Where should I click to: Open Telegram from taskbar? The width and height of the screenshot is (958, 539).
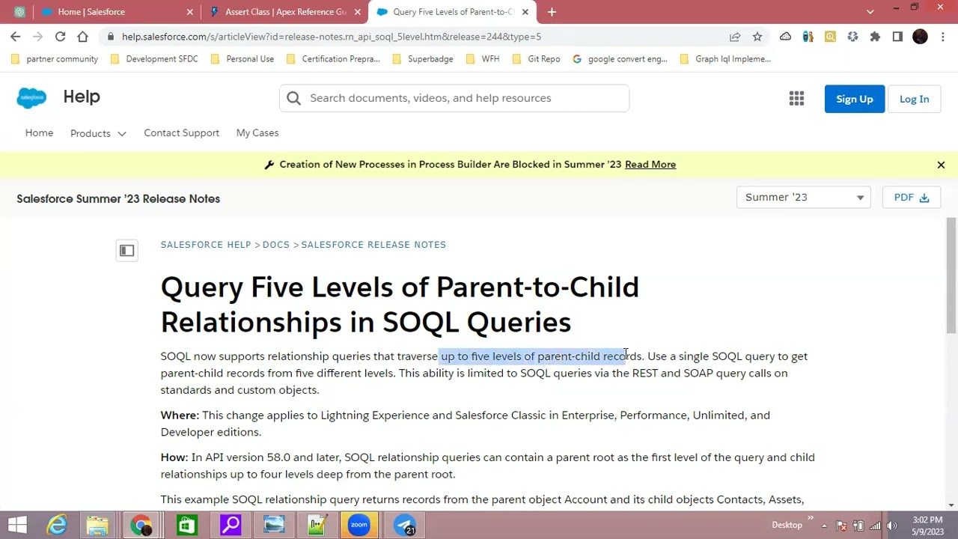coord(404,525)
